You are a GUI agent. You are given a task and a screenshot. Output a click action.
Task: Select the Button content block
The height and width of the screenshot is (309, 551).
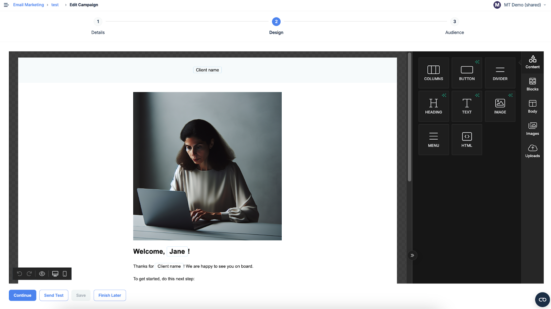click(467, 73)
